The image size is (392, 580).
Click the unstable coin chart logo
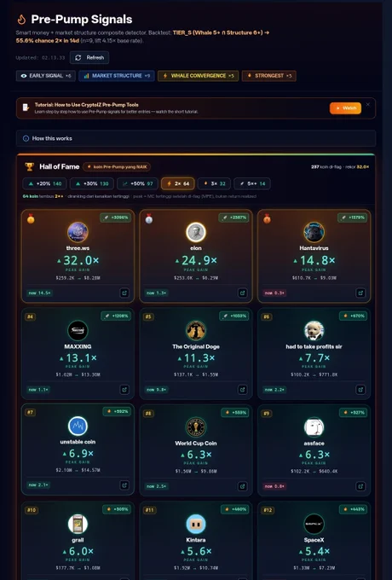pos(78,426)
